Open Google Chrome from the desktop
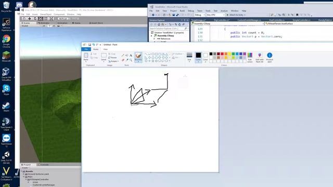This screenshot has width=333, height=187. click(6, 42)
